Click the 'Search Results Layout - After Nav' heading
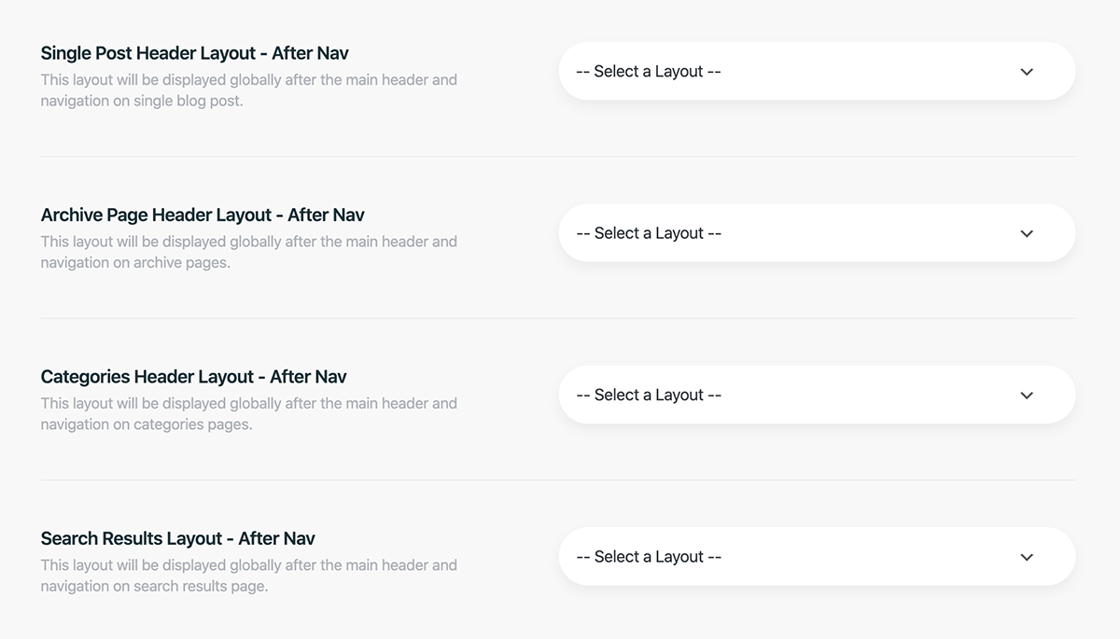This screenshot has height=639, width=1120. coord(178,538)
